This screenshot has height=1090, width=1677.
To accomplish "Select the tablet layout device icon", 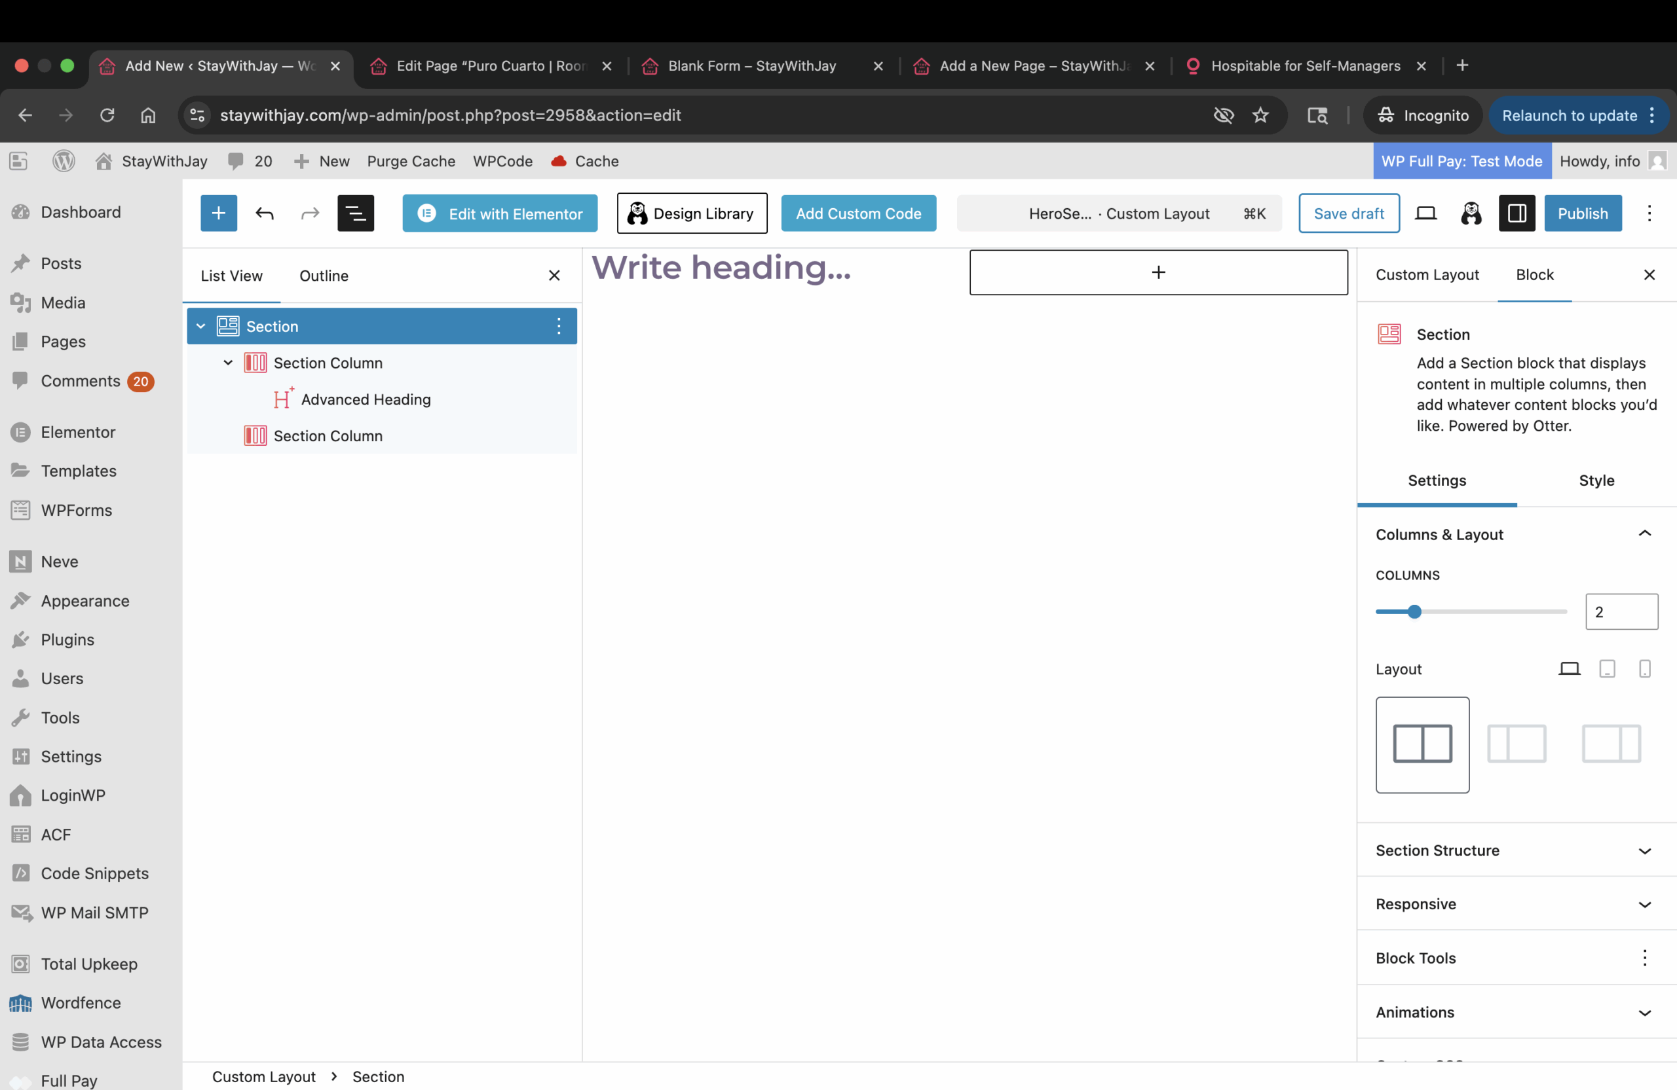I will coord(1608,668).
